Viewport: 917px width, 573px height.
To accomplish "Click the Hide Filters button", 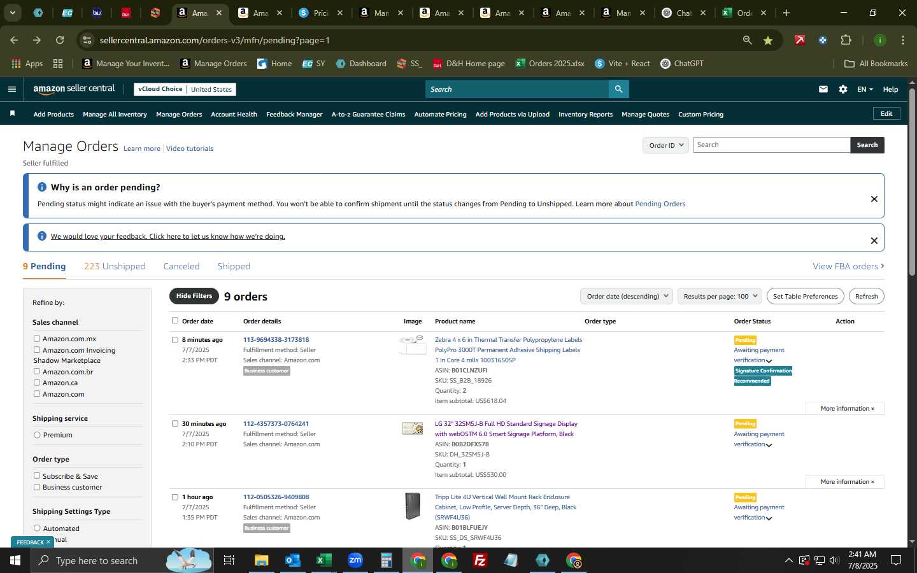I will (194, 296).
